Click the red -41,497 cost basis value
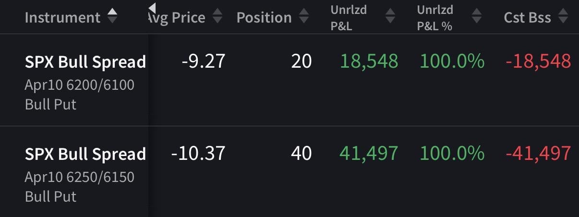Screen dimensions: 579x217 (x=538, y=153)
